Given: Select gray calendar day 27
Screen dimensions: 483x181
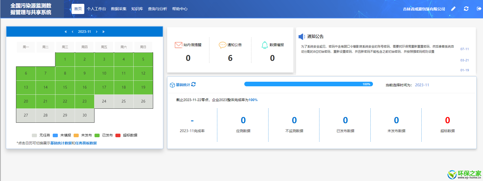Looking at the screenshot, I should (x=26, y=116).
